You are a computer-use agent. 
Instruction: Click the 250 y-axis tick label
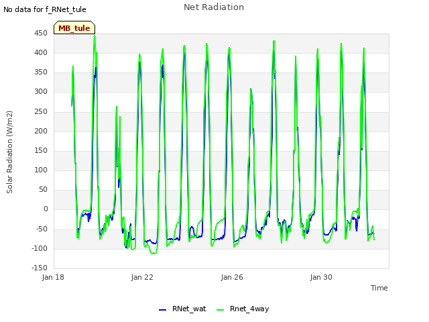tap(41, 111)
